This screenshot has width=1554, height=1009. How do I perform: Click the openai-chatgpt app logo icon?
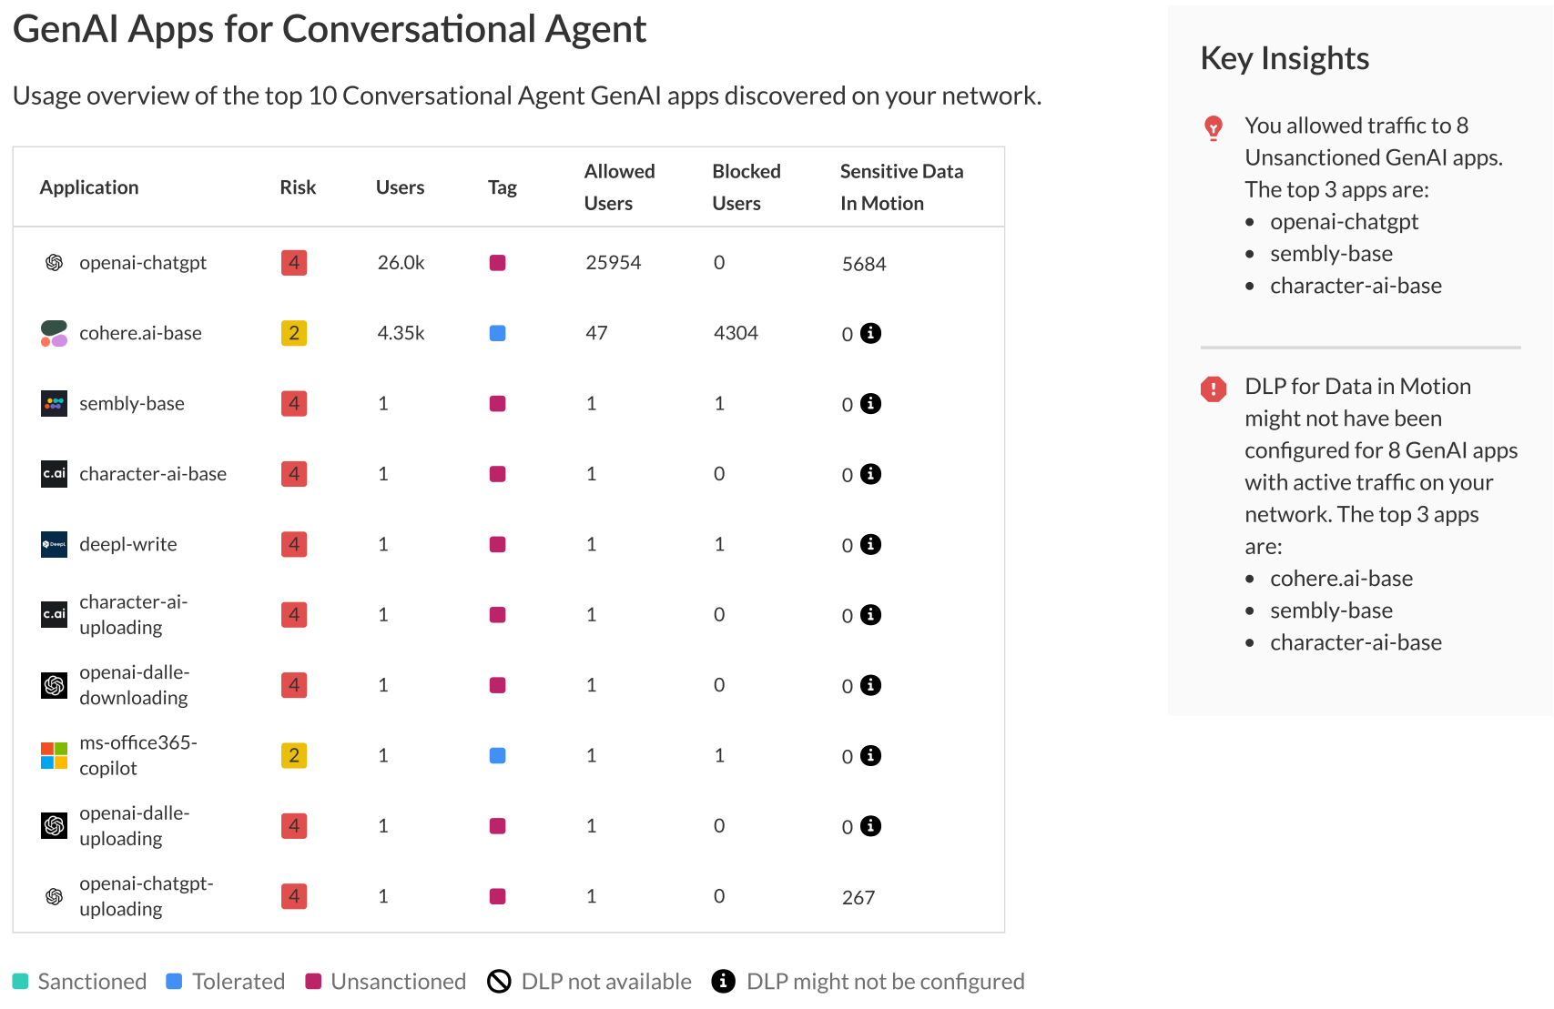(54, 263)
